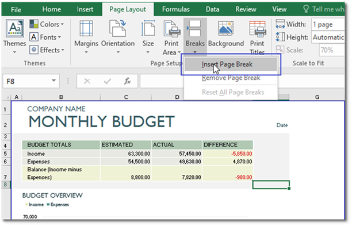Click the MONTHLY BUDGET title

102,122
